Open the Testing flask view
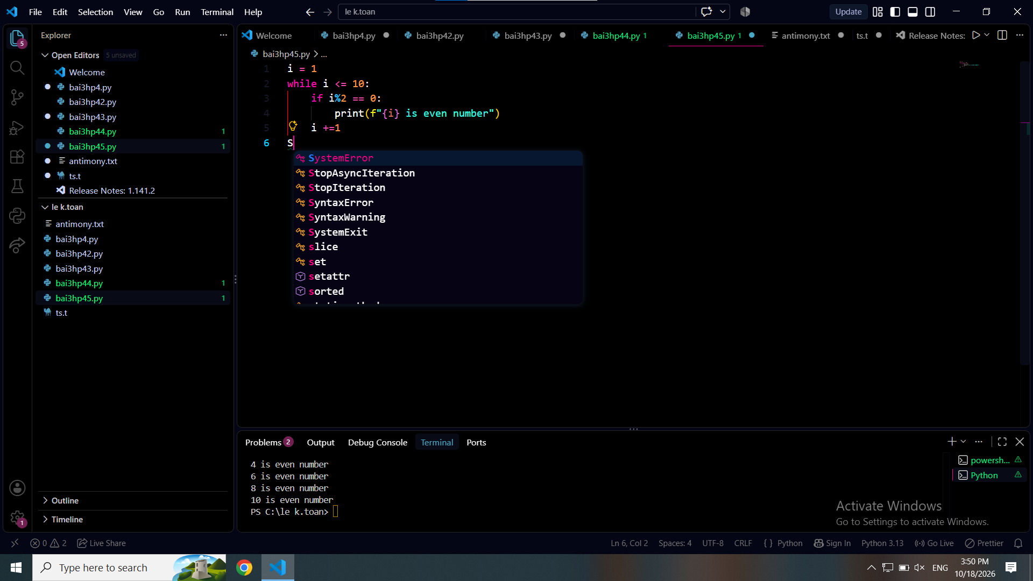 coord(17,186)
